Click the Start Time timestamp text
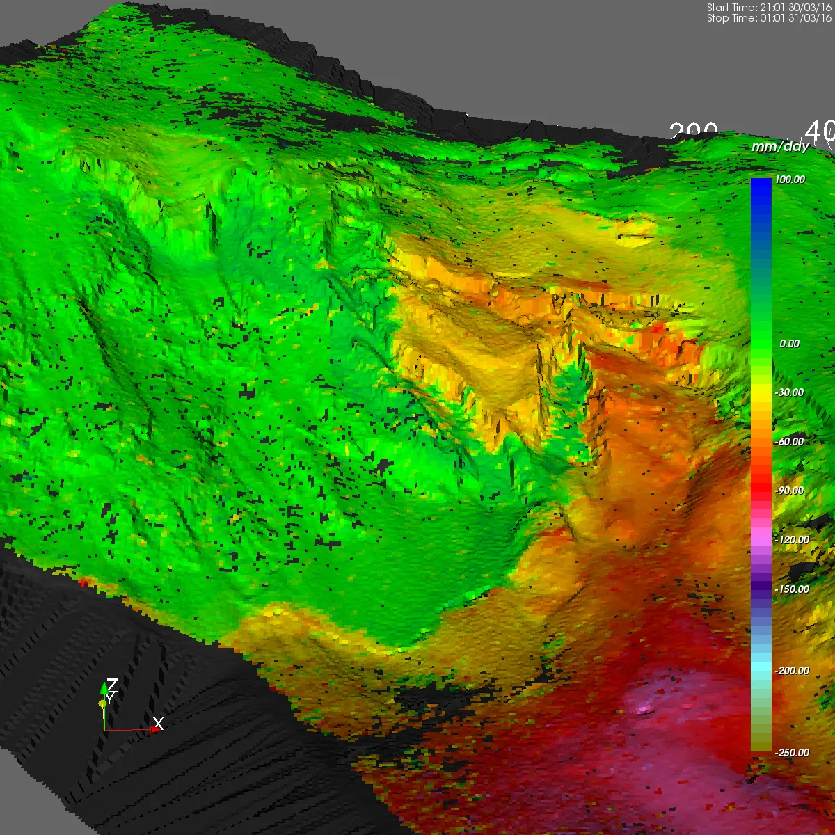 pos(769,8)
